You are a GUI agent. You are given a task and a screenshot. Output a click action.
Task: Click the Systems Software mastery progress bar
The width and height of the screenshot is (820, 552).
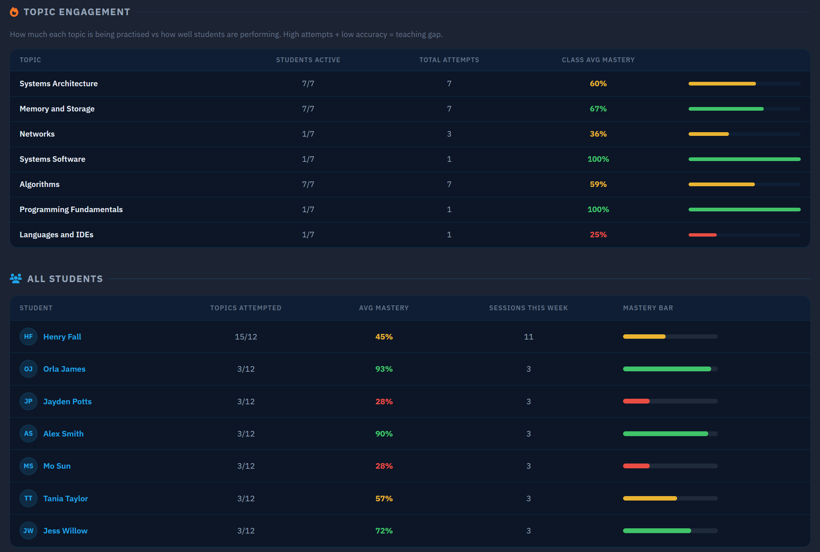744,159
